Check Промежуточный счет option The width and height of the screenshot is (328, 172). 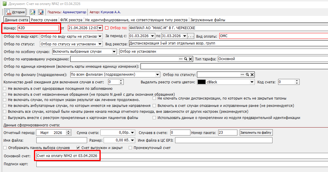tap(130, 148)
